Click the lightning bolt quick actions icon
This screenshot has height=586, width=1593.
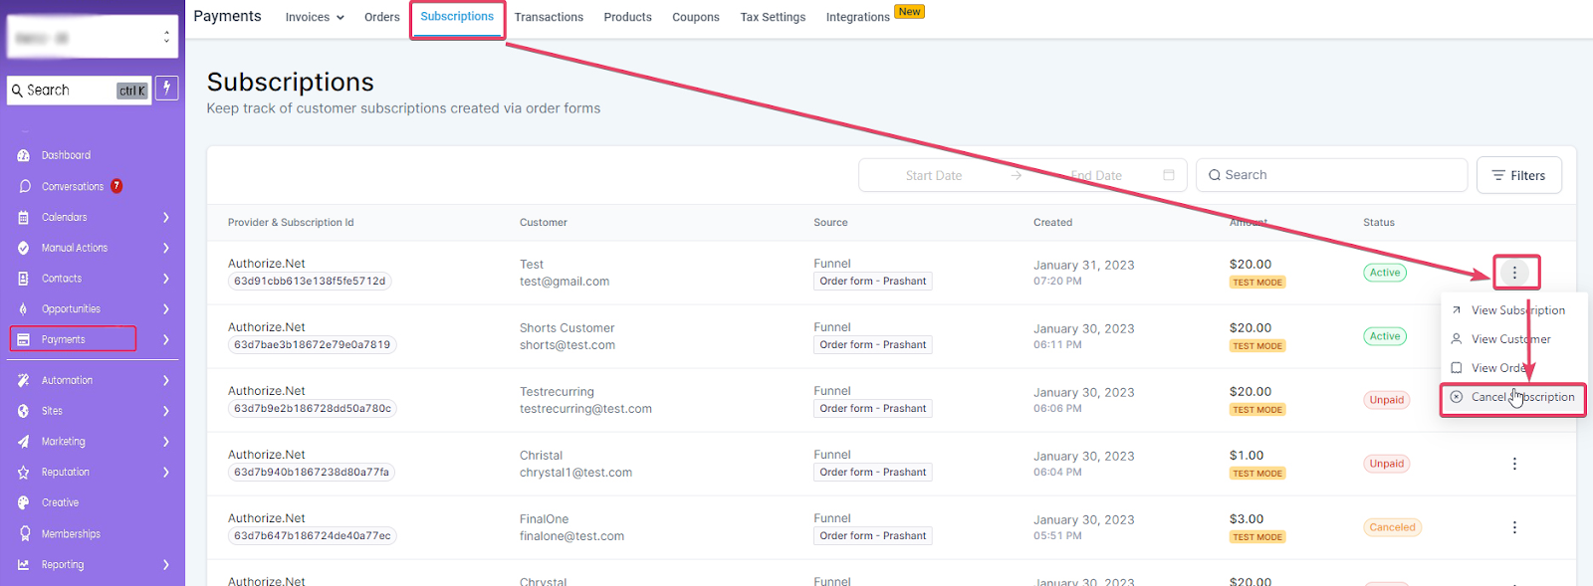point(166,89)
